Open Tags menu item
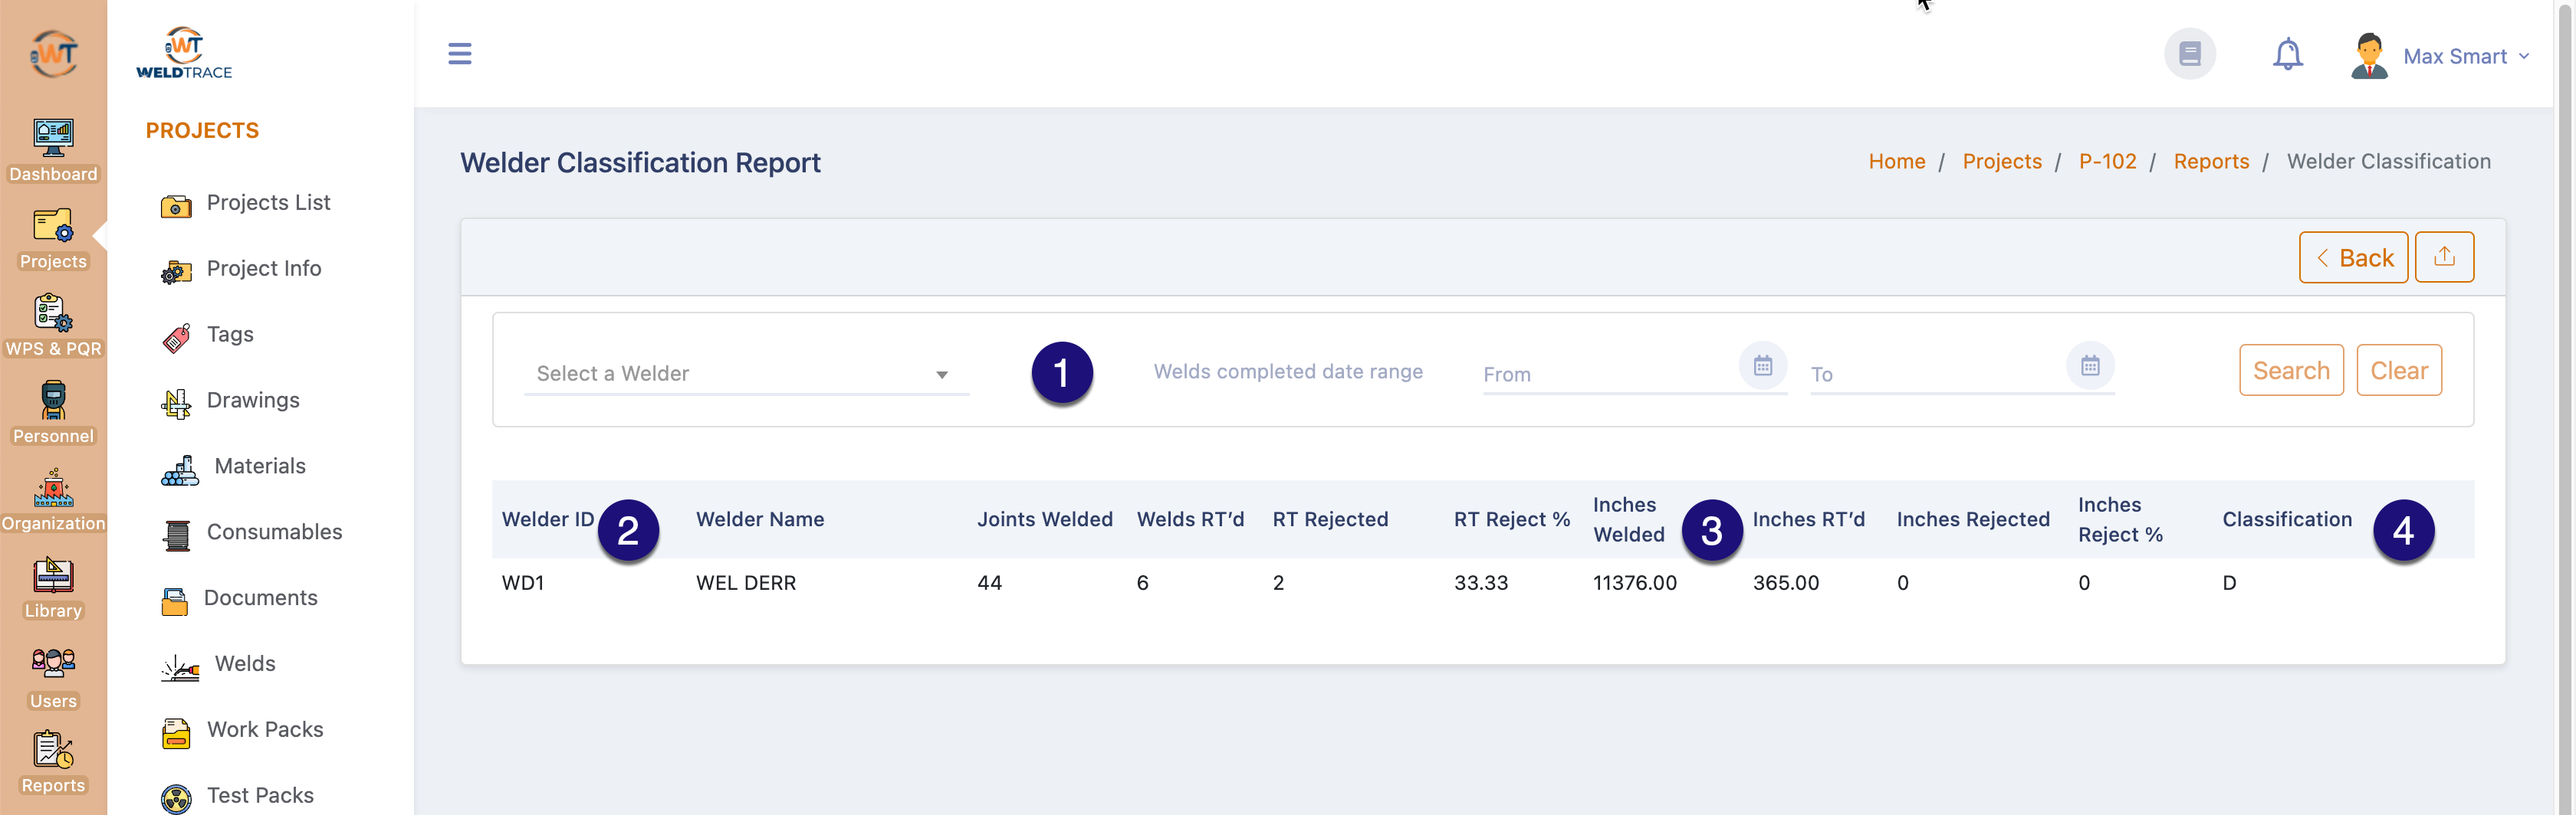 pyautogui.click(x=230, y=335)
